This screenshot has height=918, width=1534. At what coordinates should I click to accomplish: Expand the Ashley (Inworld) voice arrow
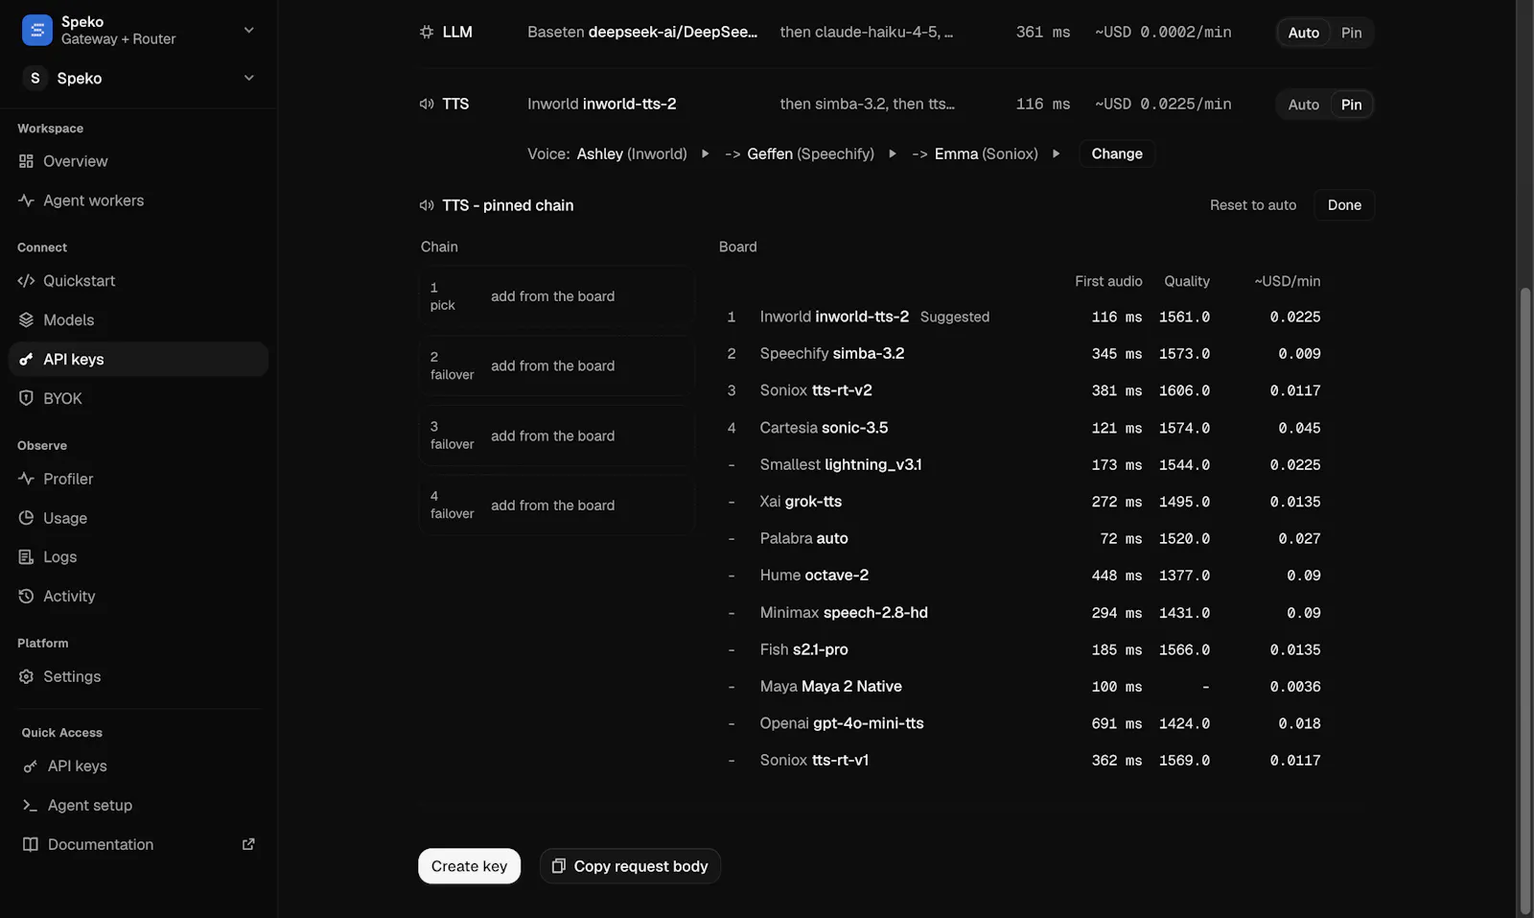tap(705, 153)
